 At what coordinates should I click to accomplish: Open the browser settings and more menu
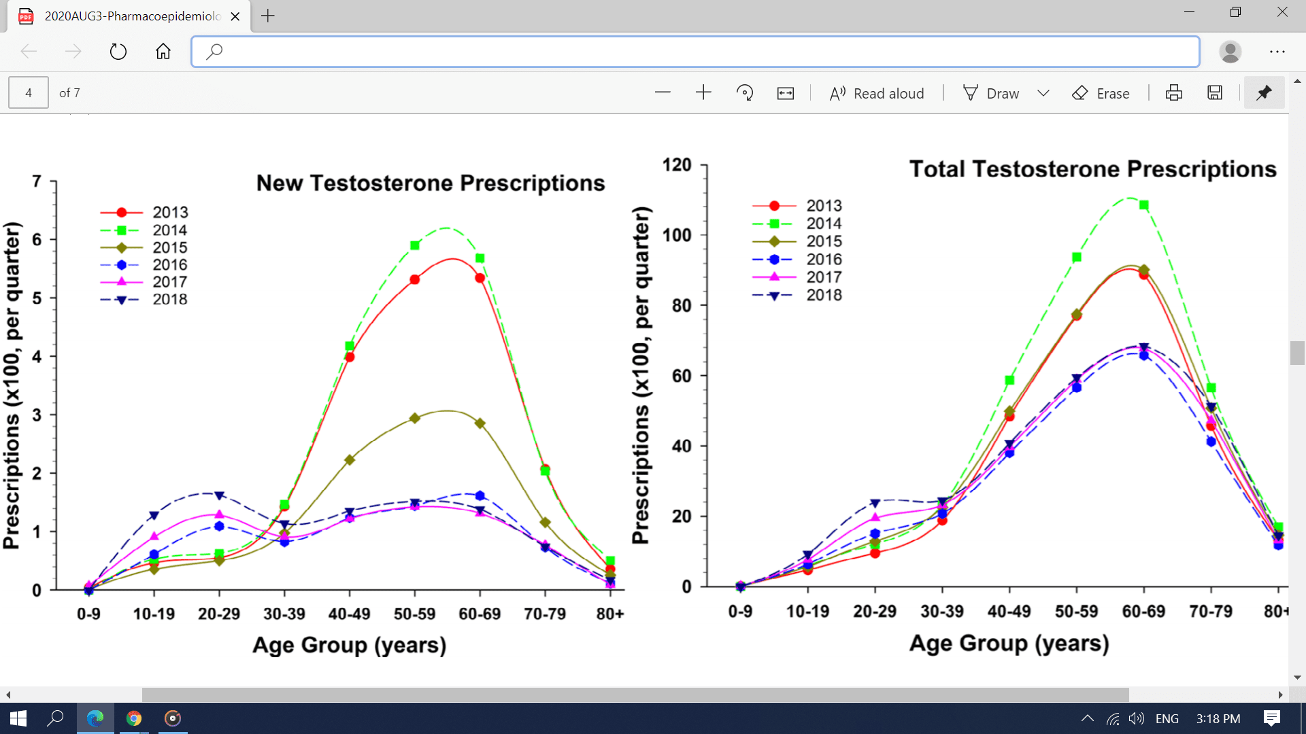coord(1277,52)
